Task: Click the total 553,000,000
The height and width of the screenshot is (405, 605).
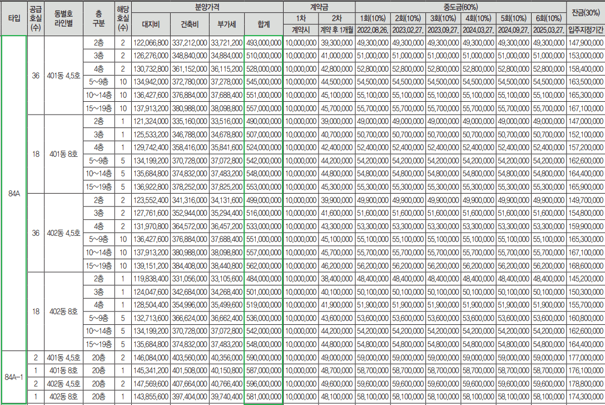Action: pos(264,187)
